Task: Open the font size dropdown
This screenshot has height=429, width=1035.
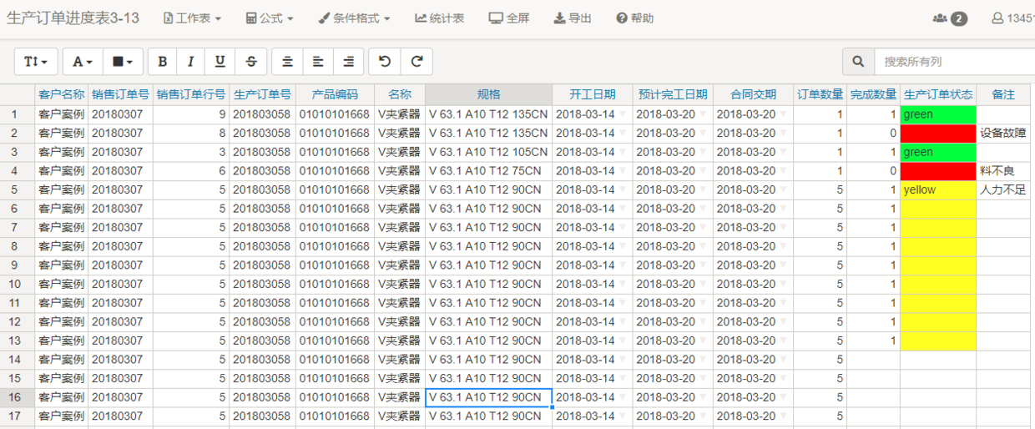Action: tap(36, 62)
